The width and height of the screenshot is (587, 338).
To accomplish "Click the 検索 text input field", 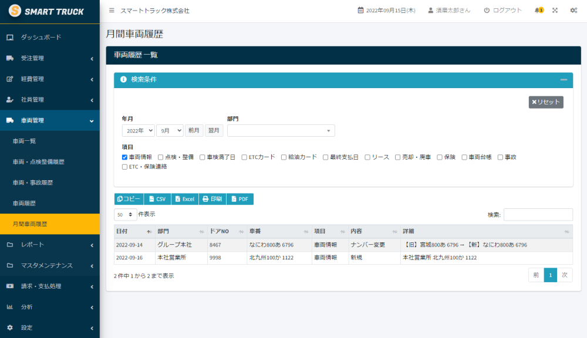I will tap(538, 215).
